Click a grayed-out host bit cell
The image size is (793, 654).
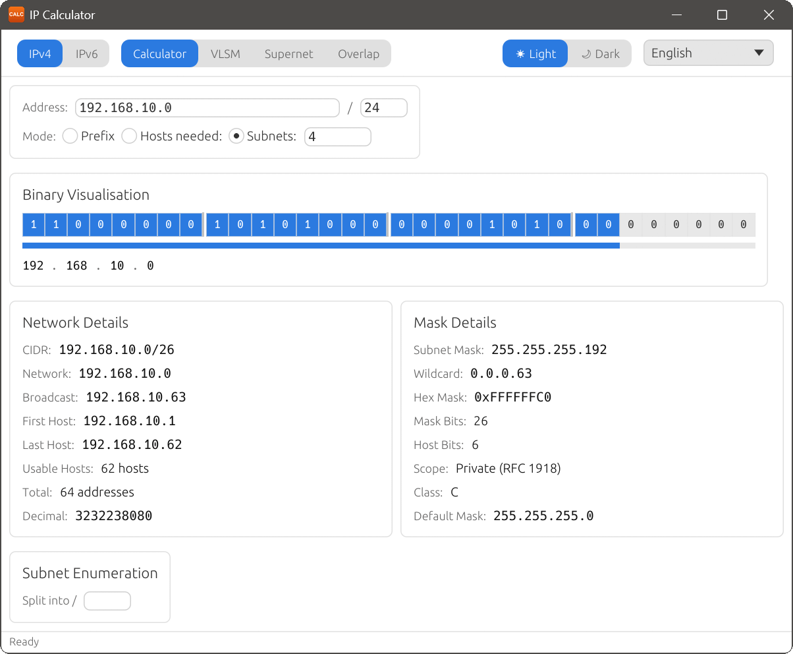click(676, 224)
